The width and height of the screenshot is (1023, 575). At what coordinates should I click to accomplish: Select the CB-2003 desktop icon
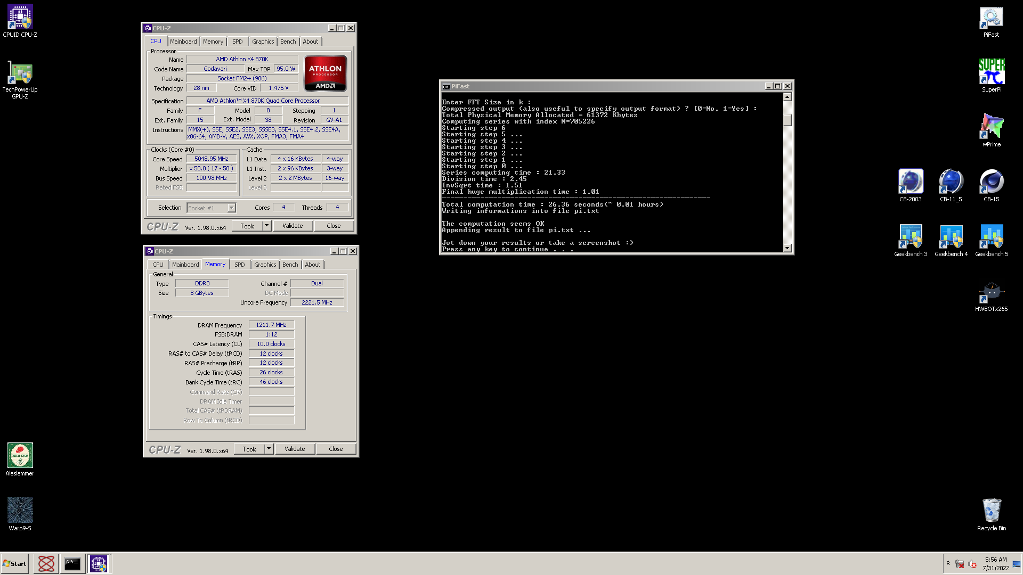[x=910, y=185]
